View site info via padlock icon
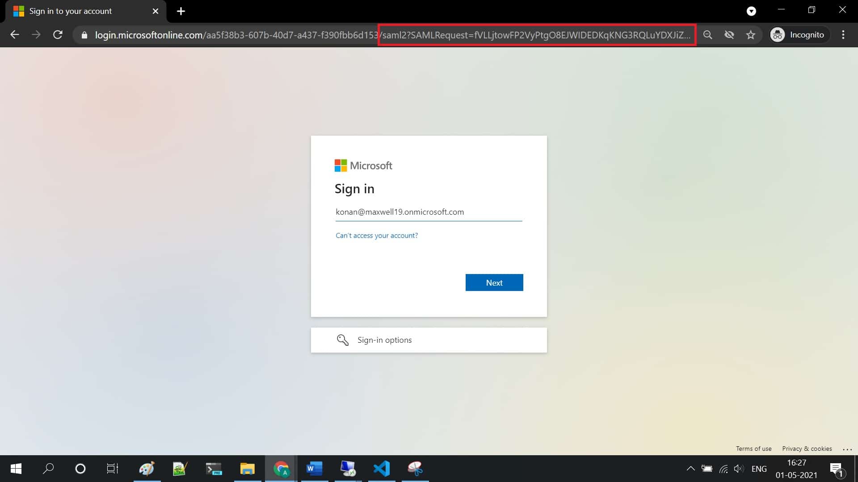Viewport: 858px width, 482px height. [84, 35]
